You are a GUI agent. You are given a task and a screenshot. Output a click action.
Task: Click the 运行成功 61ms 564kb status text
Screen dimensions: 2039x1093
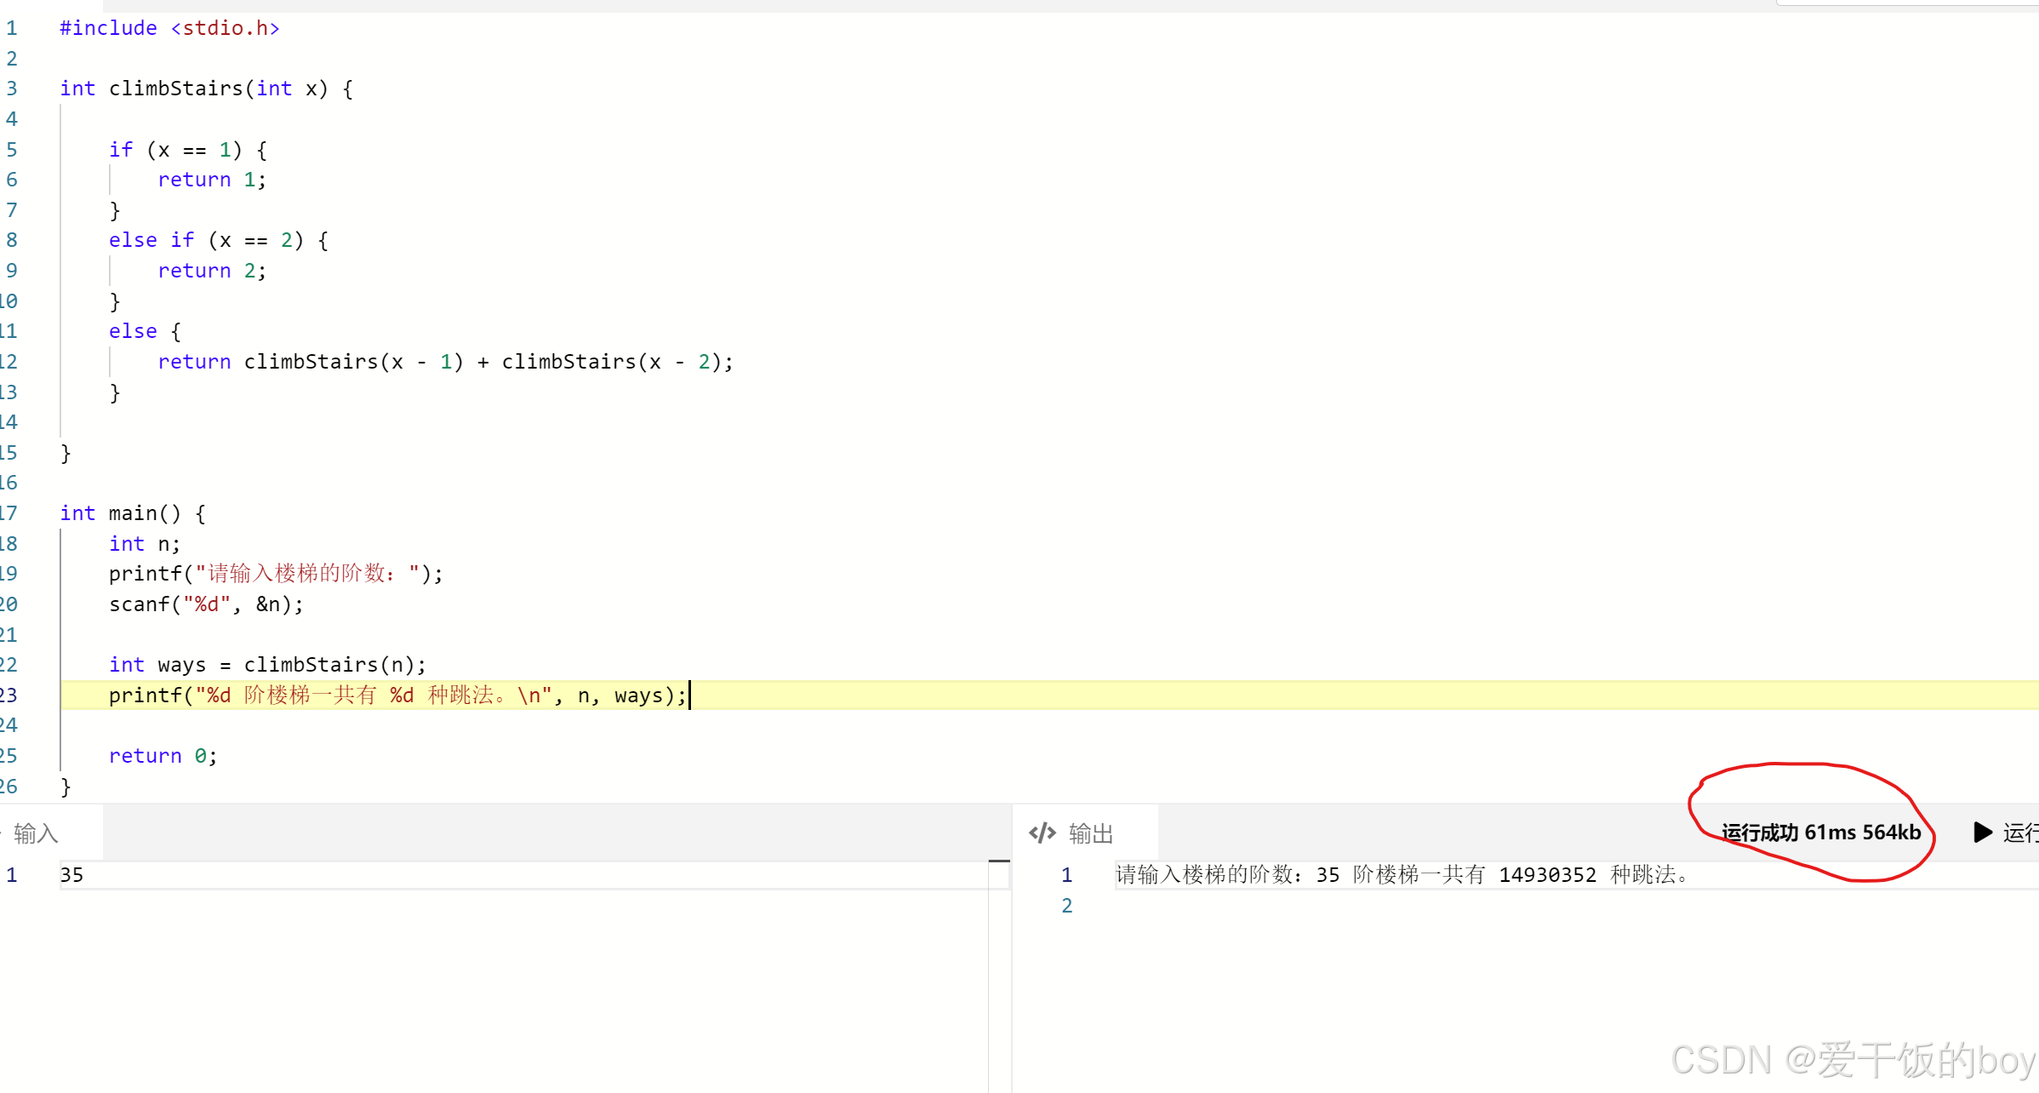click(x=1821, y=832)
